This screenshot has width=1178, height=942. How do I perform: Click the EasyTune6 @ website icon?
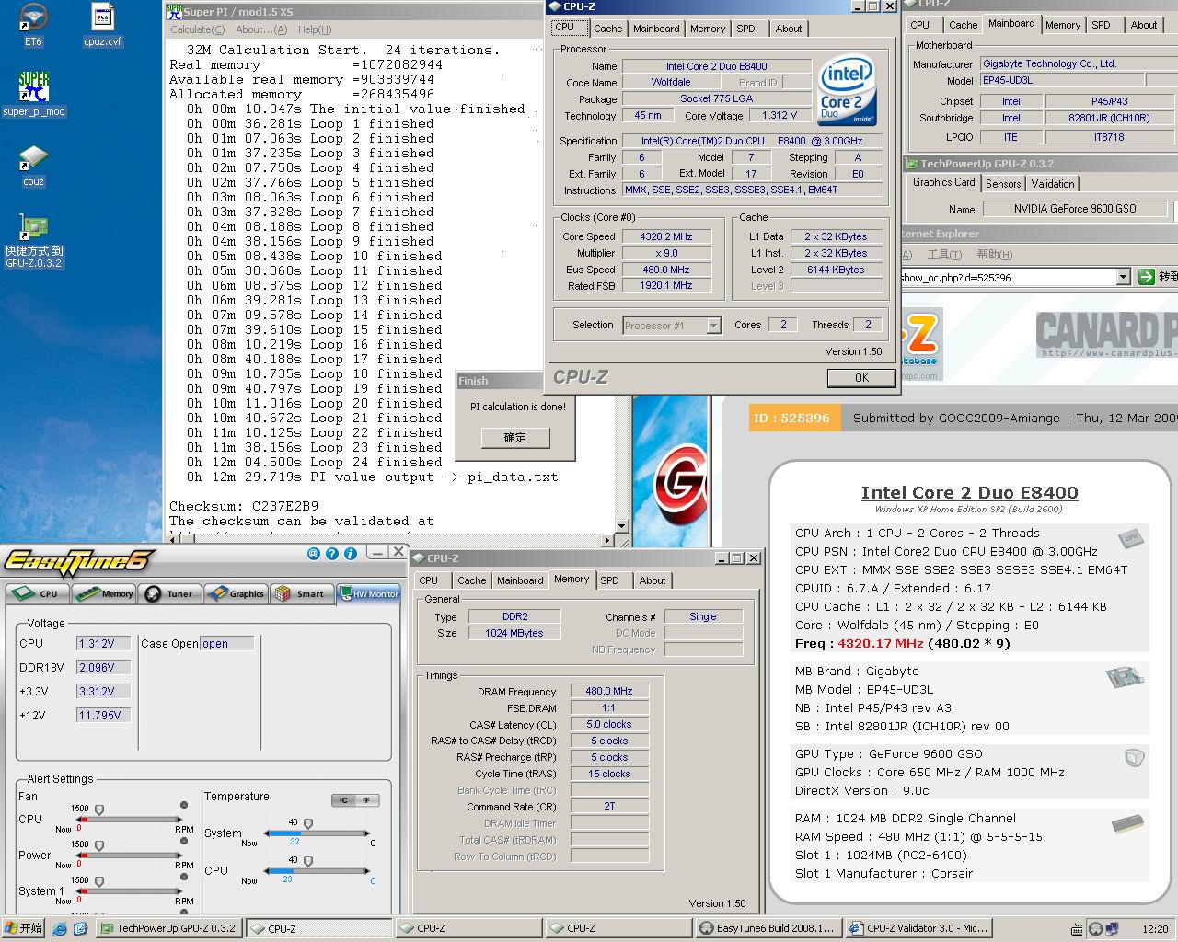pyautogui.click(x=313, y=553)
